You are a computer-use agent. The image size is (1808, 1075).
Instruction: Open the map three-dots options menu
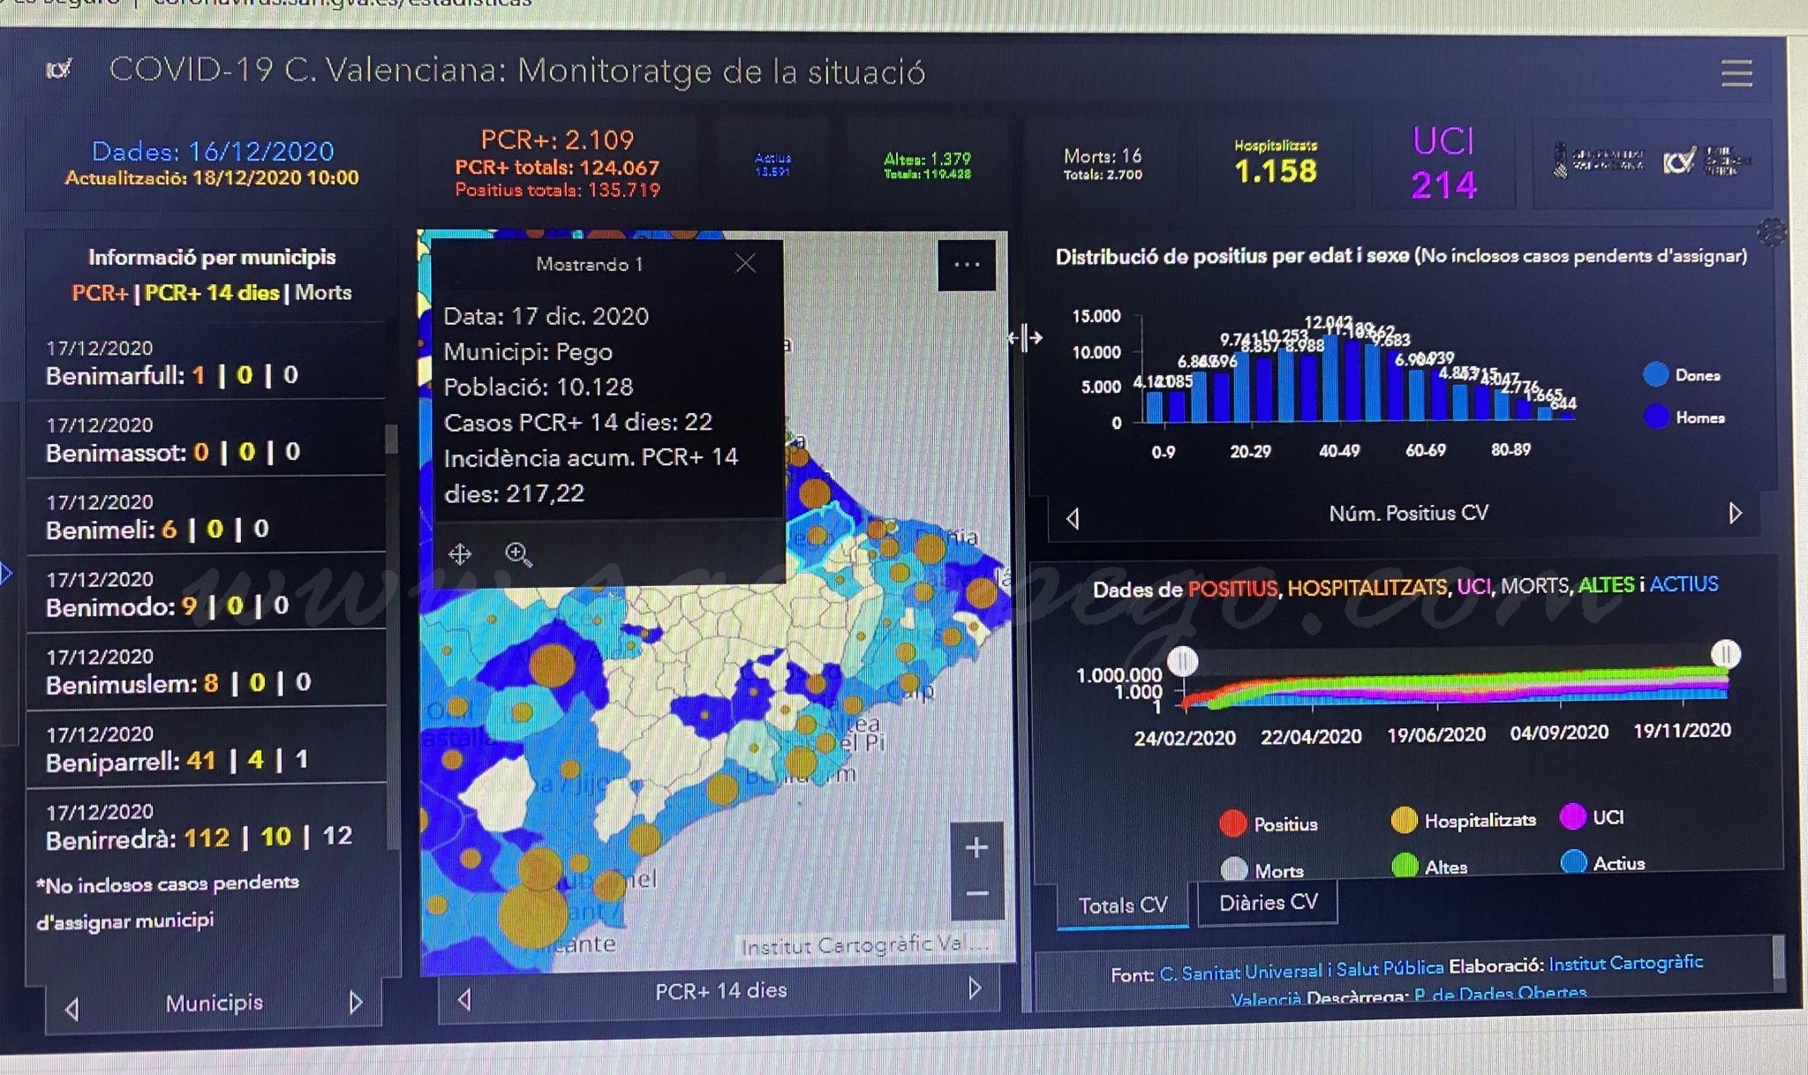[967, 265]
